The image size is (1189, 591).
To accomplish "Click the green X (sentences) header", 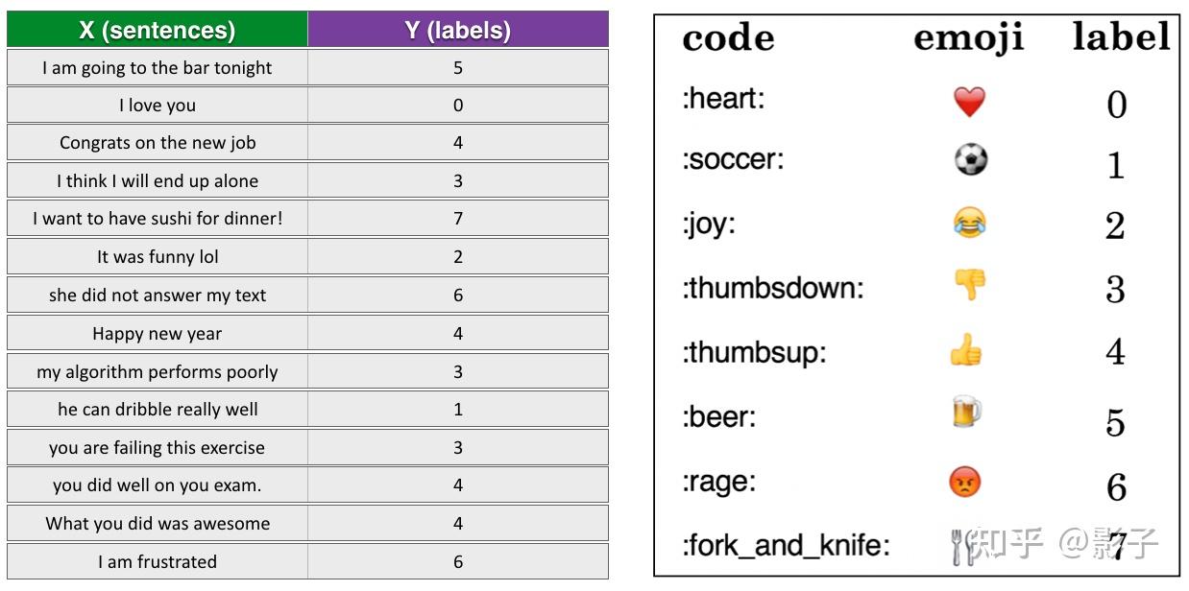I will (x=158, y=30).
